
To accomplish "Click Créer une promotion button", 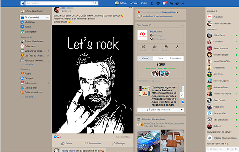I will (x=159, y=110).
